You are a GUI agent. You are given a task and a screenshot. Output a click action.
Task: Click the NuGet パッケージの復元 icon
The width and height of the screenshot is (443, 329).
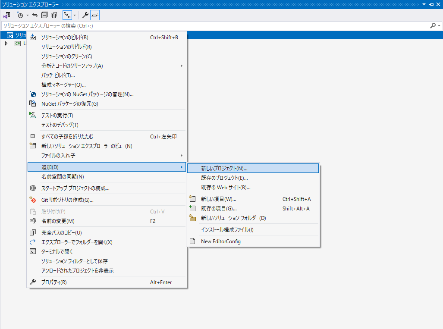point(33,103)
